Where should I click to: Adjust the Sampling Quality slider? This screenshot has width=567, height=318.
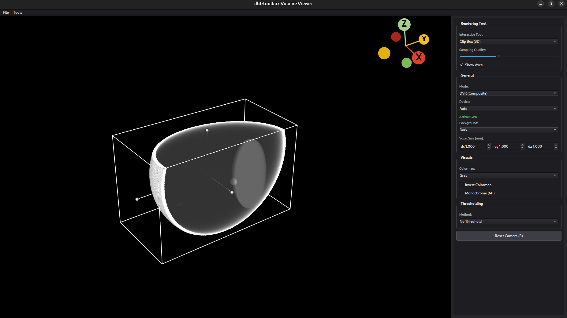(x=498, y=56)
